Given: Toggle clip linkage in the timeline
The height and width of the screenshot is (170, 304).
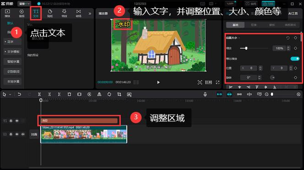Looking at the screenshot, I should pyautogui.click(x=239, y=94).
